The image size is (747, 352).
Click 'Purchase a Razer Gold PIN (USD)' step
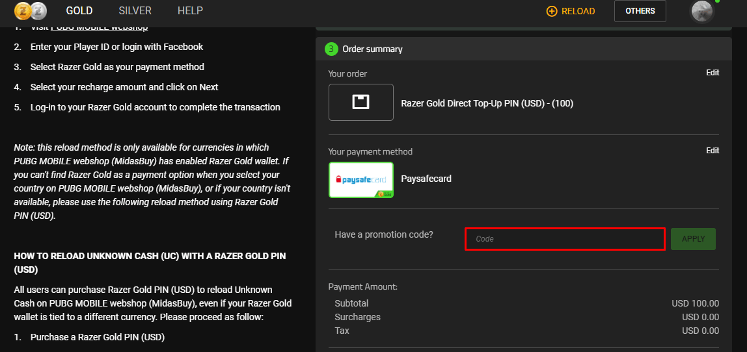[x=97, y=337]
